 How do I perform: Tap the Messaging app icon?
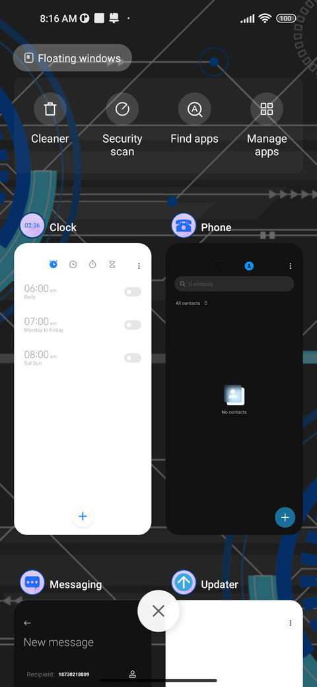(x=32, y=583)
